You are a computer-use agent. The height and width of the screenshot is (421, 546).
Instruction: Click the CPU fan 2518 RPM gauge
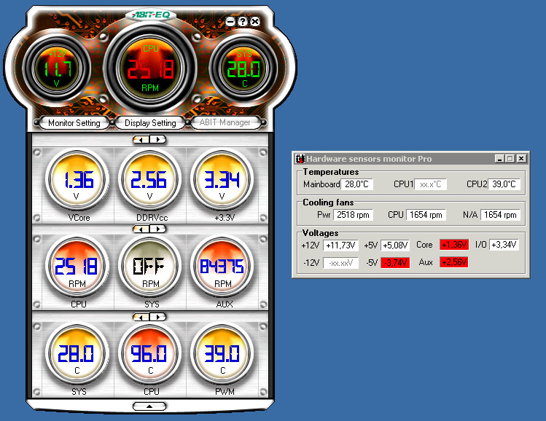tap(77, 267)
